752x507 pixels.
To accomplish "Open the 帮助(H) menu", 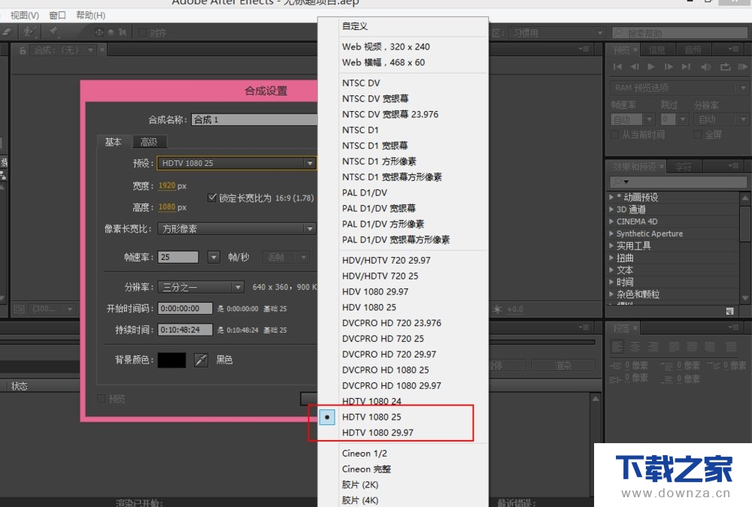I will [x=91, y=15].
